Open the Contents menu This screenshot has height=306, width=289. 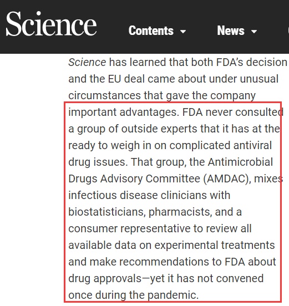click(151, 30)
